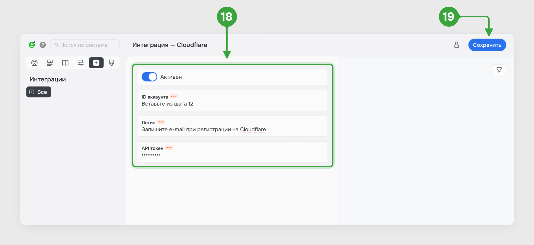Image resolution: width=534 pixels, height=245 pixels.
Task: Click the green user profile avatar icon
Action: pyautogui.click(x=32, y=45)
